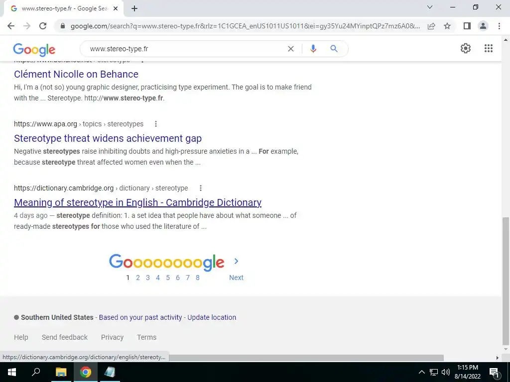Reload the current page
The image size is (510, 382).
(x=43, y=26)
